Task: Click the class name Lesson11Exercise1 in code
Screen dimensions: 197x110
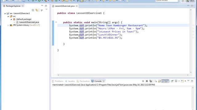Action: coord(89,13)
